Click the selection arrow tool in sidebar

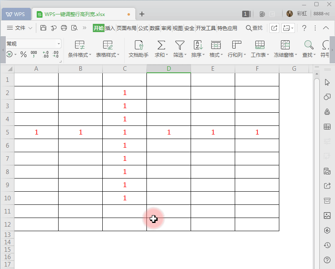click(x=327, y=82)
